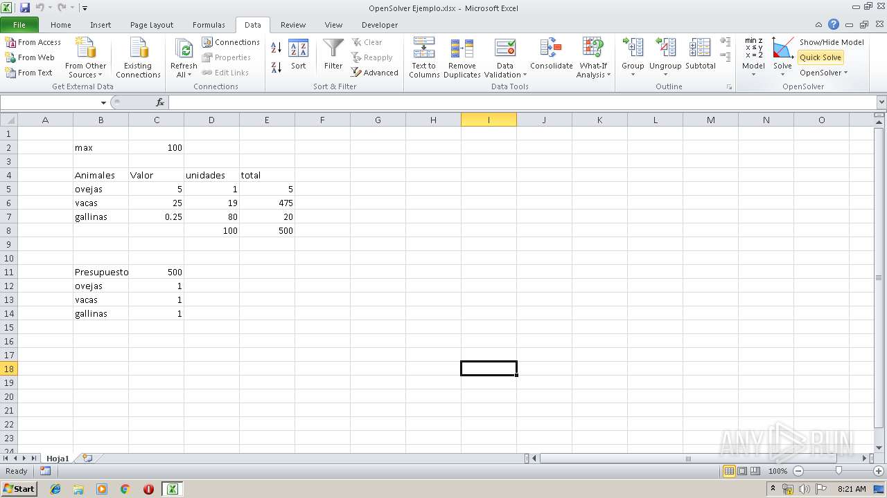The image size is (887, 498).
Task: Open the File tab
Action: 19,25
